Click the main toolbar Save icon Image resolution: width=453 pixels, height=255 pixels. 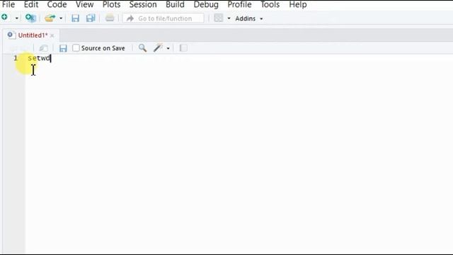[76, 18]
